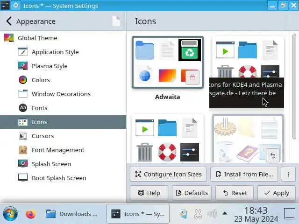Select the faded pending-deletion theme thumbnail

248,139
